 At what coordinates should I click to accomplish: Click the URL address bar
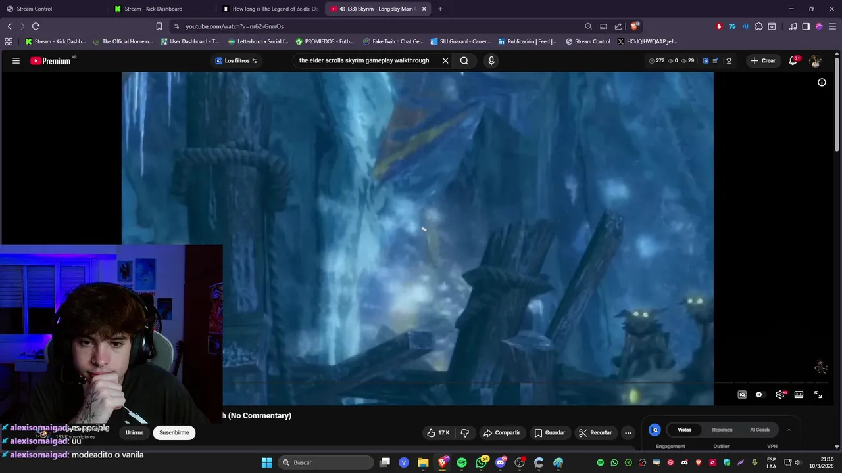(x=375, y=26)
